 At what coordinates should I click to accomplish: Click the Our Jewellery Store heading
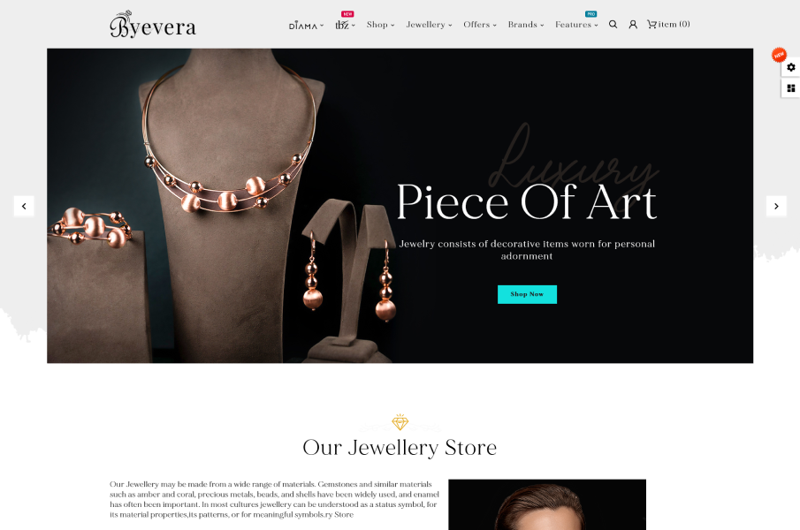[x=400, y=448]
